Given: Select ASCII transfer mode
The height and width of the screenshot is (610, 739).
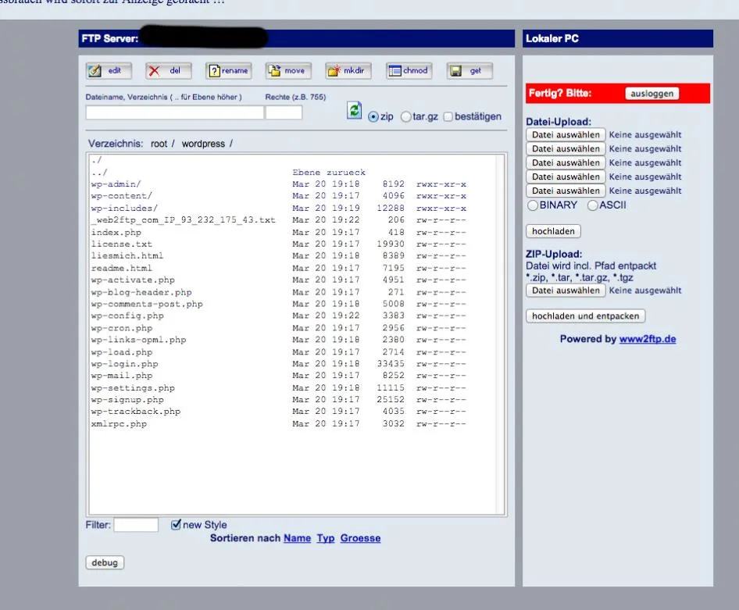Looking at the screenshot, I should tap(592, 205).
